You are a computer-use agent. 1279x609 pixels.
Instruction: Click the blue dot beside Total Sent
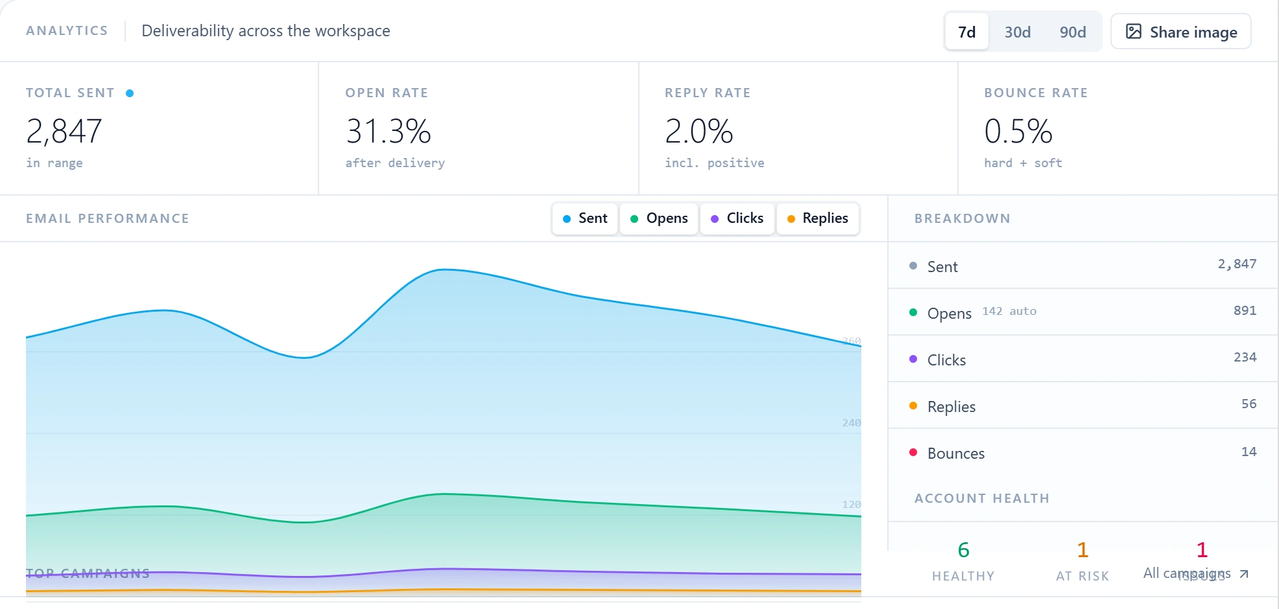pyautogui.click(x=130, y=93)
